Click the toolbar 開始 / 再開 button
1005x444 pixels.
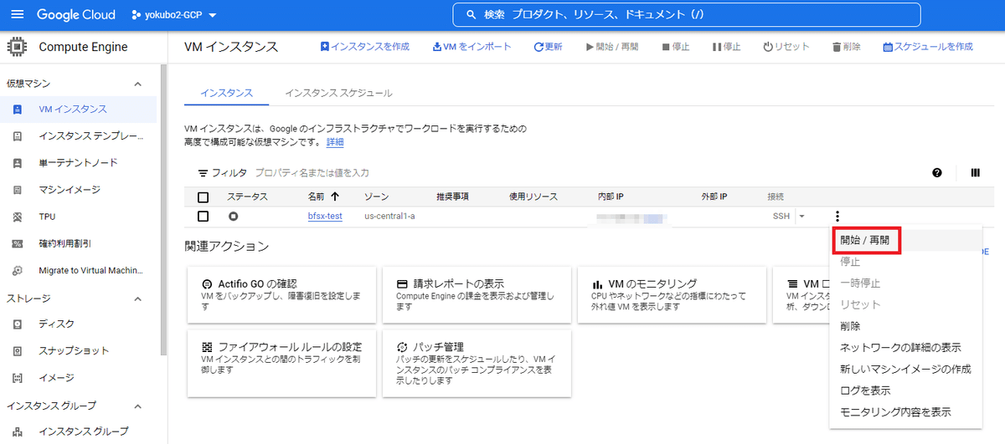click(x=612, y=47)
